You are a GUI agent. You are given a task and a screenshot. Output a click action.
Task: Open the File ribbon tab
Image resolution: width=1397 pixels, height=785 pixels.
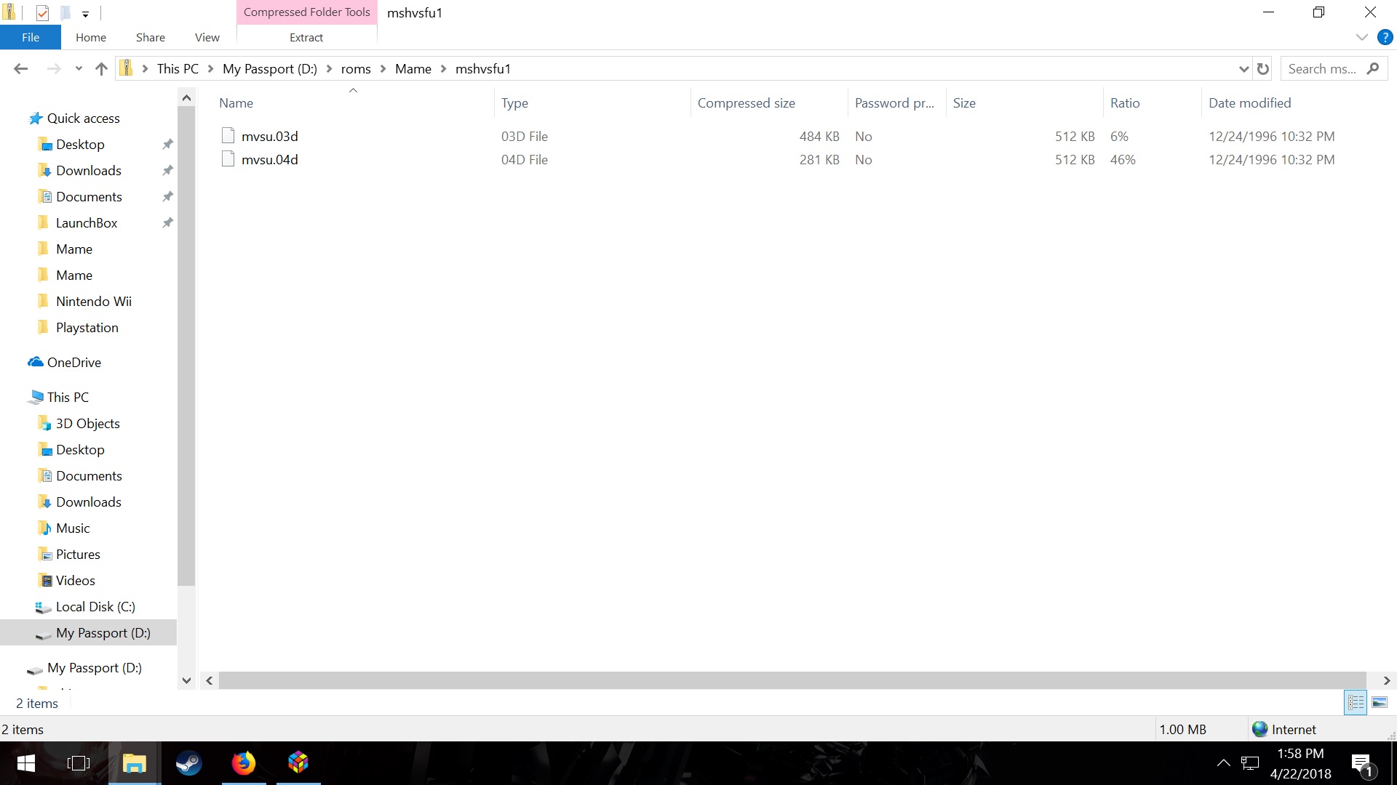31,37
